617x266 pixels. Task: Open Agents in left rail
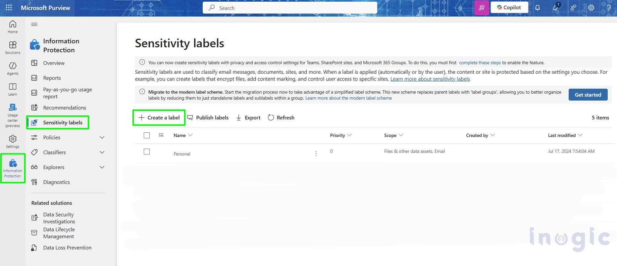13,68
